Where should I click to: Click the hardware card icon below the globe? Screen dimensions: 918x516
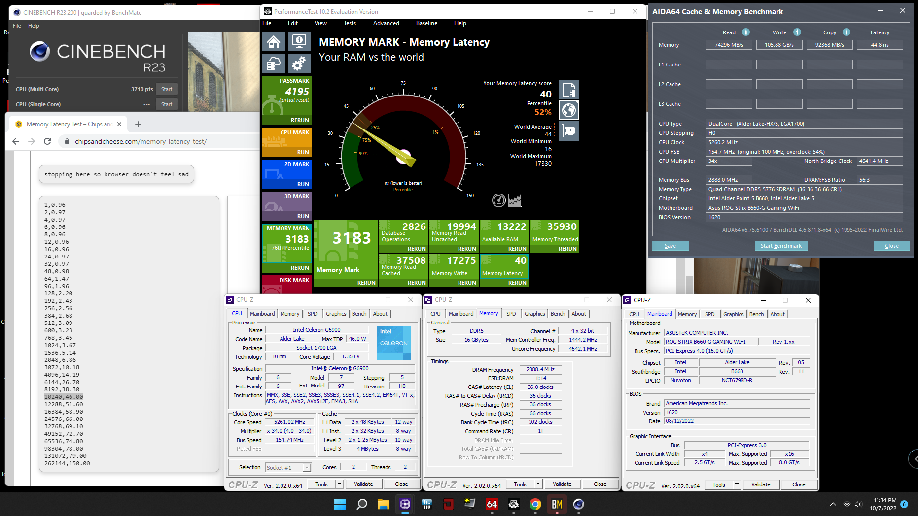[x=569, y=131]
